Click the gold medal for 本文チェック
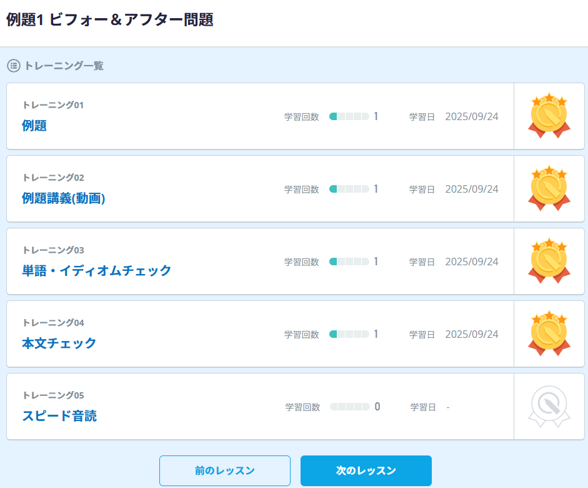Viewport: 588px width, 488px height. point(549,334)
